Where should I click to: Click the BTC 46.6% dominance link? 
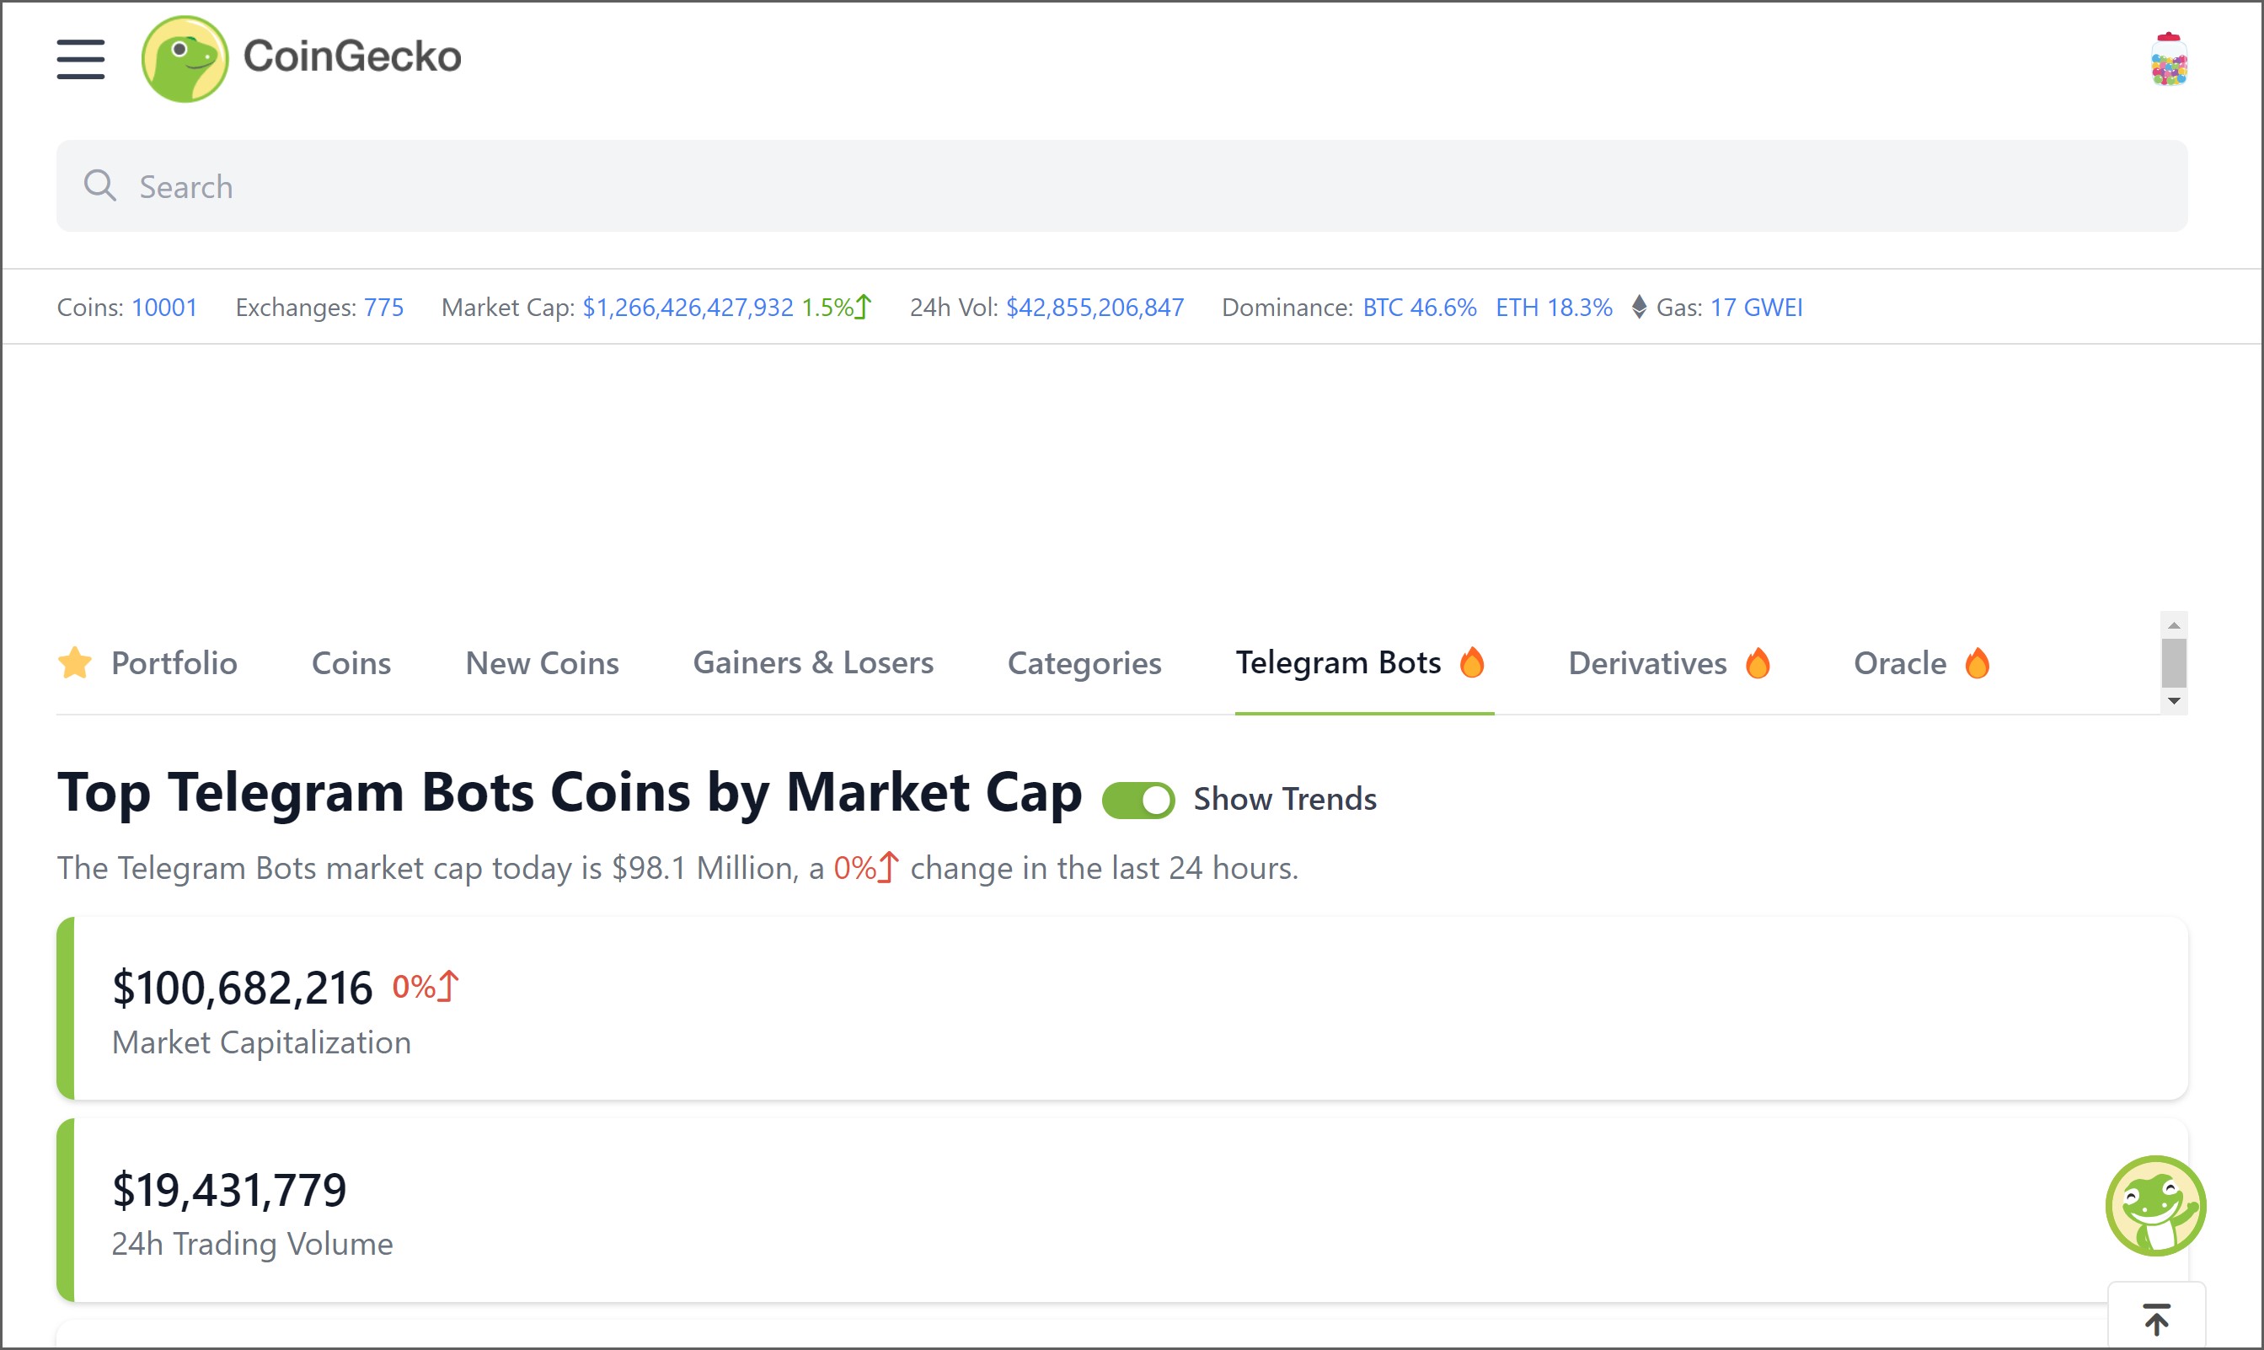1418,308
